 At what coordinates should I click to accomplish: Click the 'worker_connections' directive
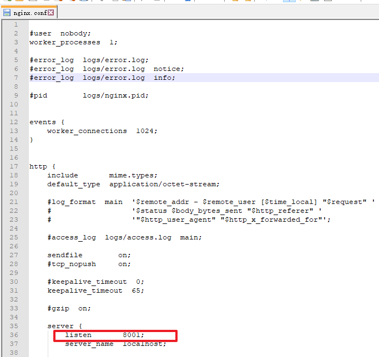[x=87, y=131]
